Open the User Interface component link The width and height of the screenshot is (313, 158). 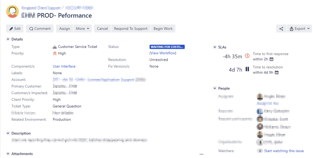64,66
